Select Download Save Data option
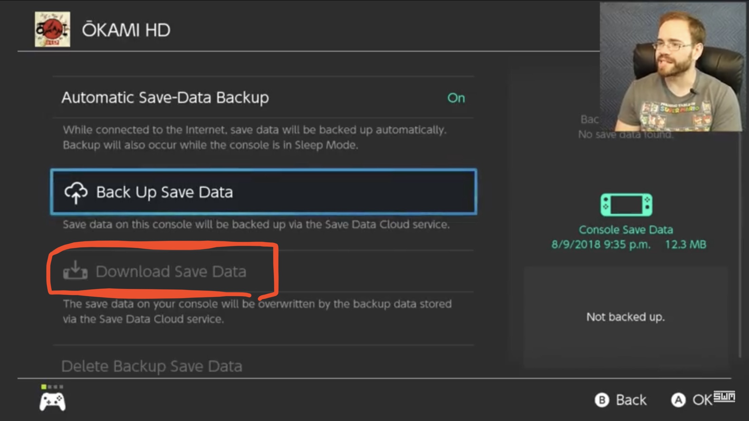 click(x=263, y=271)
